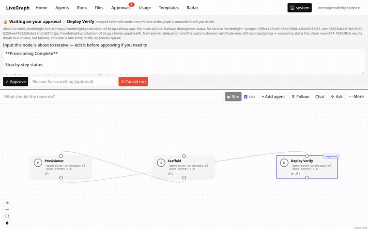Viewport: 368px width, 230px height.
Task: Navigate to Files
Action: (99, 8)
